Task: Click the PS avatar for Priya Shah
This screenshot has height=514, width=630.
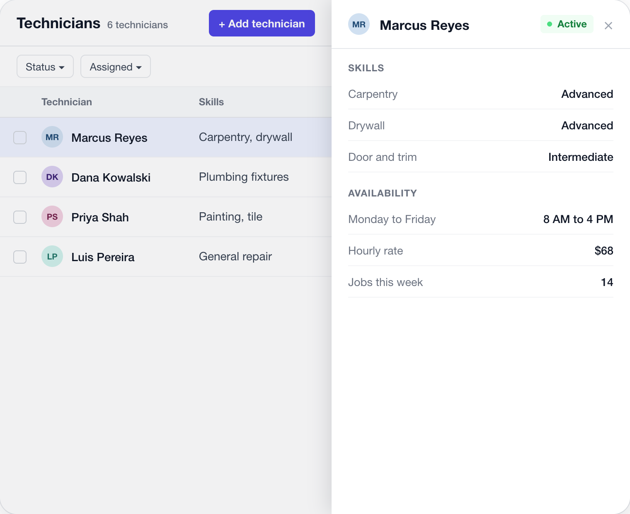Action: (x=52, y=216)
